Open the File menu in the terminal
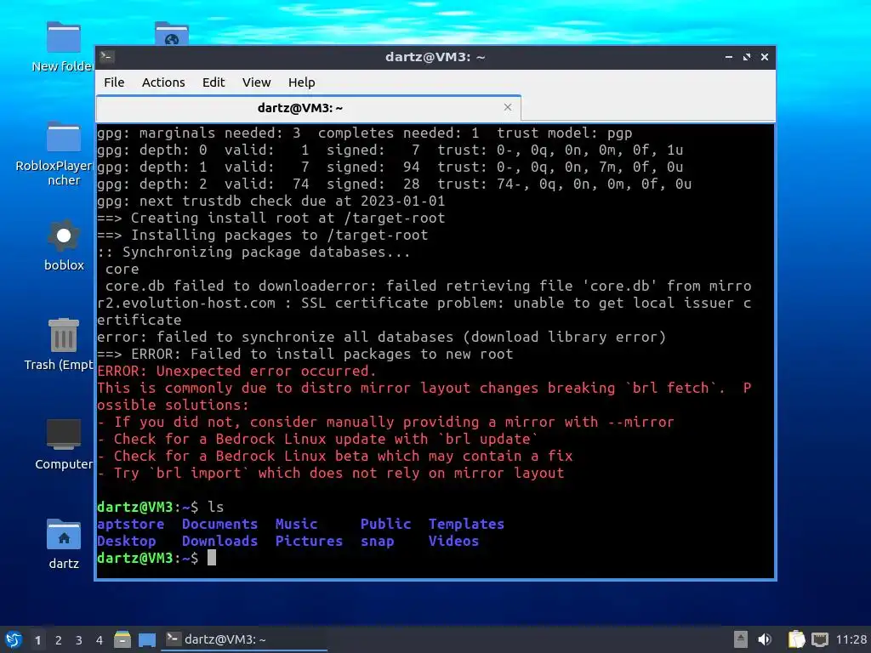871x653 pixels. (114, 82)
